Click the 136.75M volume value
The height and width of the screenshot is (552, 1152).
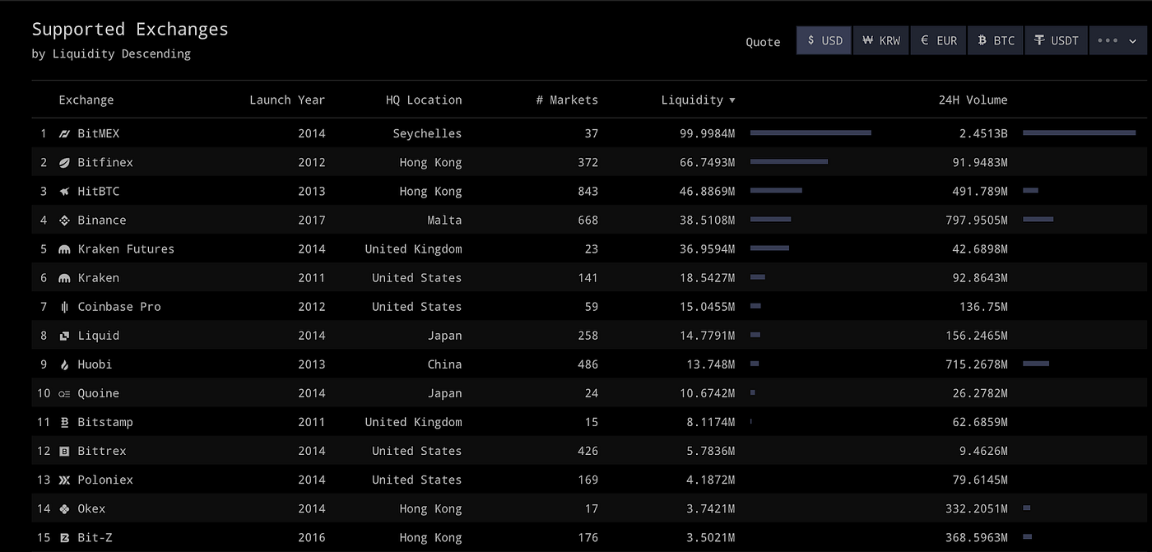(983, 307)
